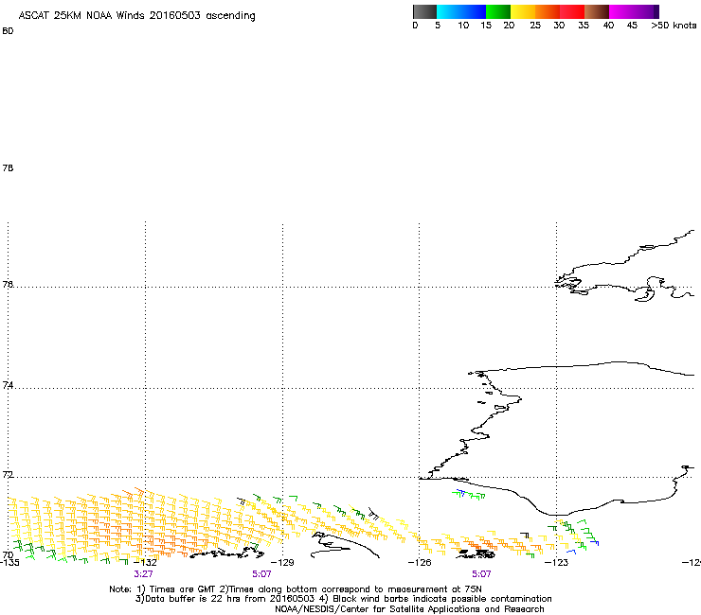This screenshot has width=701, height=615.
Task: Click the '-126' longitude label
Action: [420, 563]
